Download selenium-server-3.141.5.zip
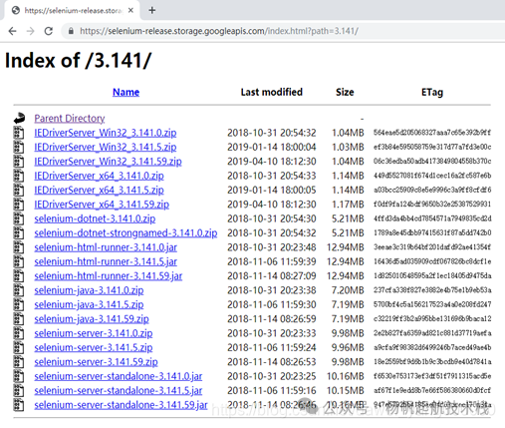This screenshot has width=505, height=428. click(94, 348)
